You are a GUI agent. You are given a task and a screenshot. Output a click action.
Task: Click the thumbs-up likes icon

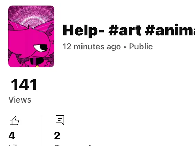point(14,121)
